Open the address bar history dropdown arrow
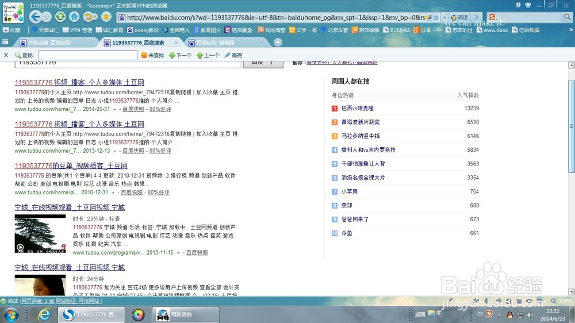Image resolution: width=575 pixels, height=323 pixels. coord(444,17)
